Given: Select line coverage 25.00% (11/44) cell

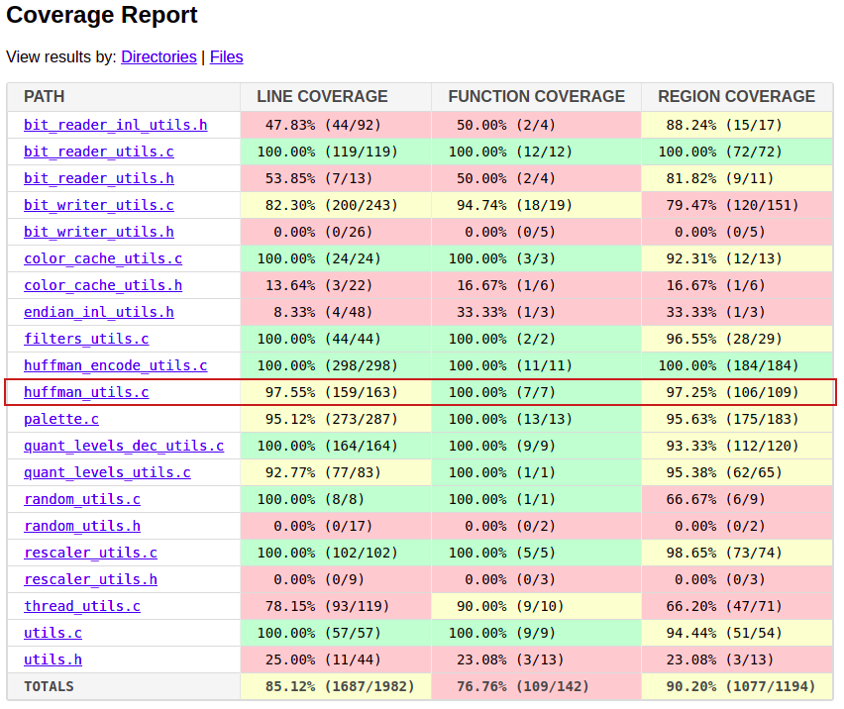Looking at the screenshot, I should (x=336, y=659).
